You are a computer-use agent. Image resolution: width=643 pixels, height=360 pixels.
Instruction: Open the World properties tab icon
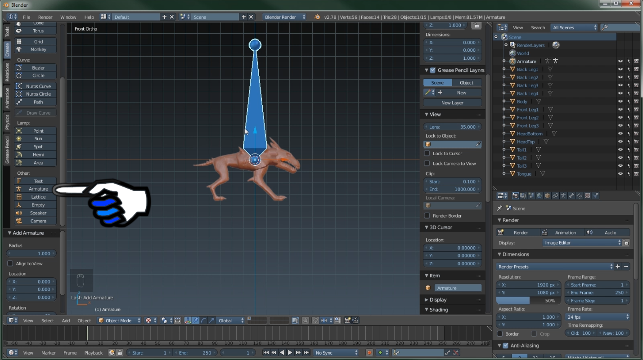click(539, 196)
